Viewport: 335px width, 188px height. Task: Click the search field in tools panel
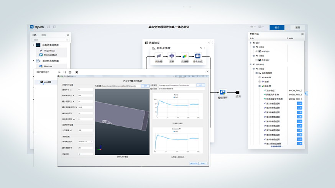point(50,39)
